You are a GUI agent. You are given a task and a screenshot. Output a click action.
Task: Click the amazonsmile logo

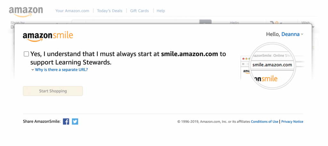(48, 36)
